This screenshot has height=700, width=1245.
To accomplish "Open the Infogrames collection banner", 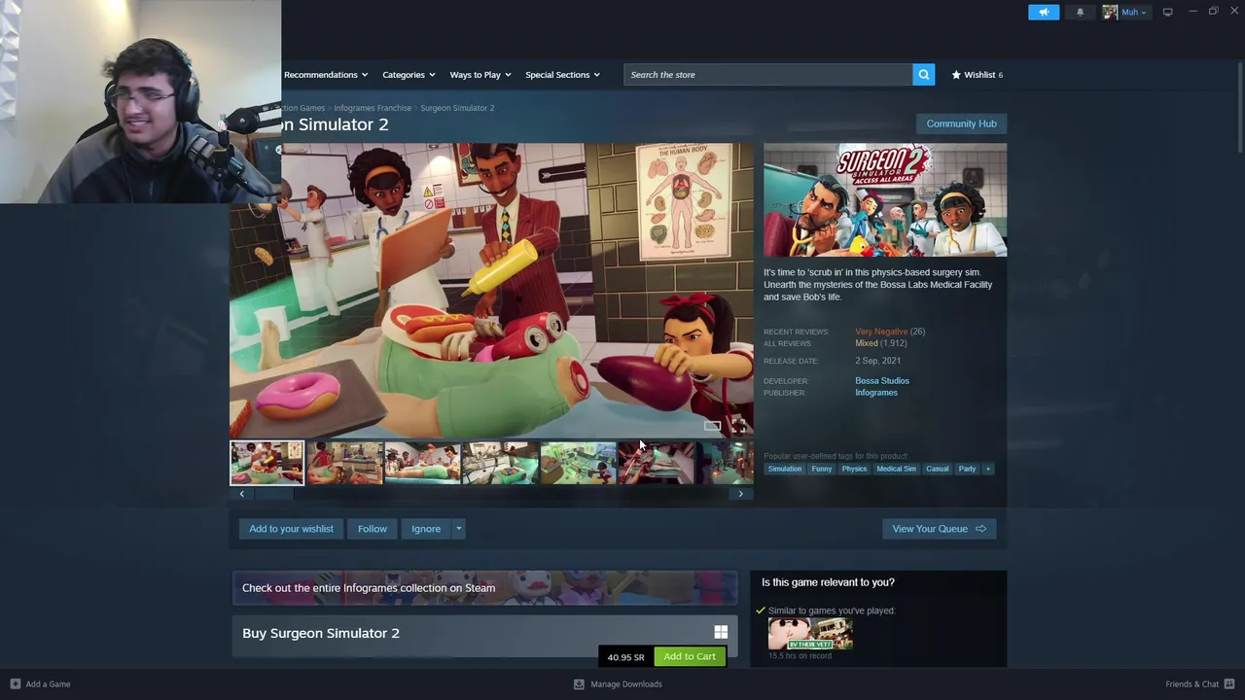I will (484, 588).
